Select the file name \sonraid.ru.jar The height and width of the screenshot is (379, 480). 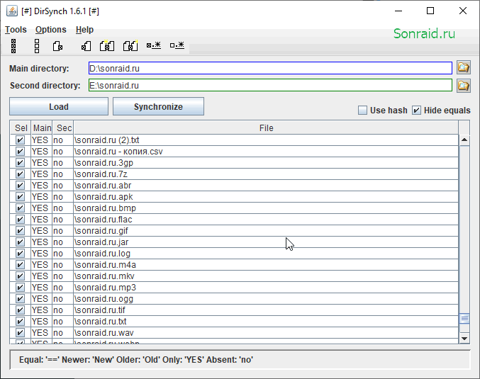point(101,242)
